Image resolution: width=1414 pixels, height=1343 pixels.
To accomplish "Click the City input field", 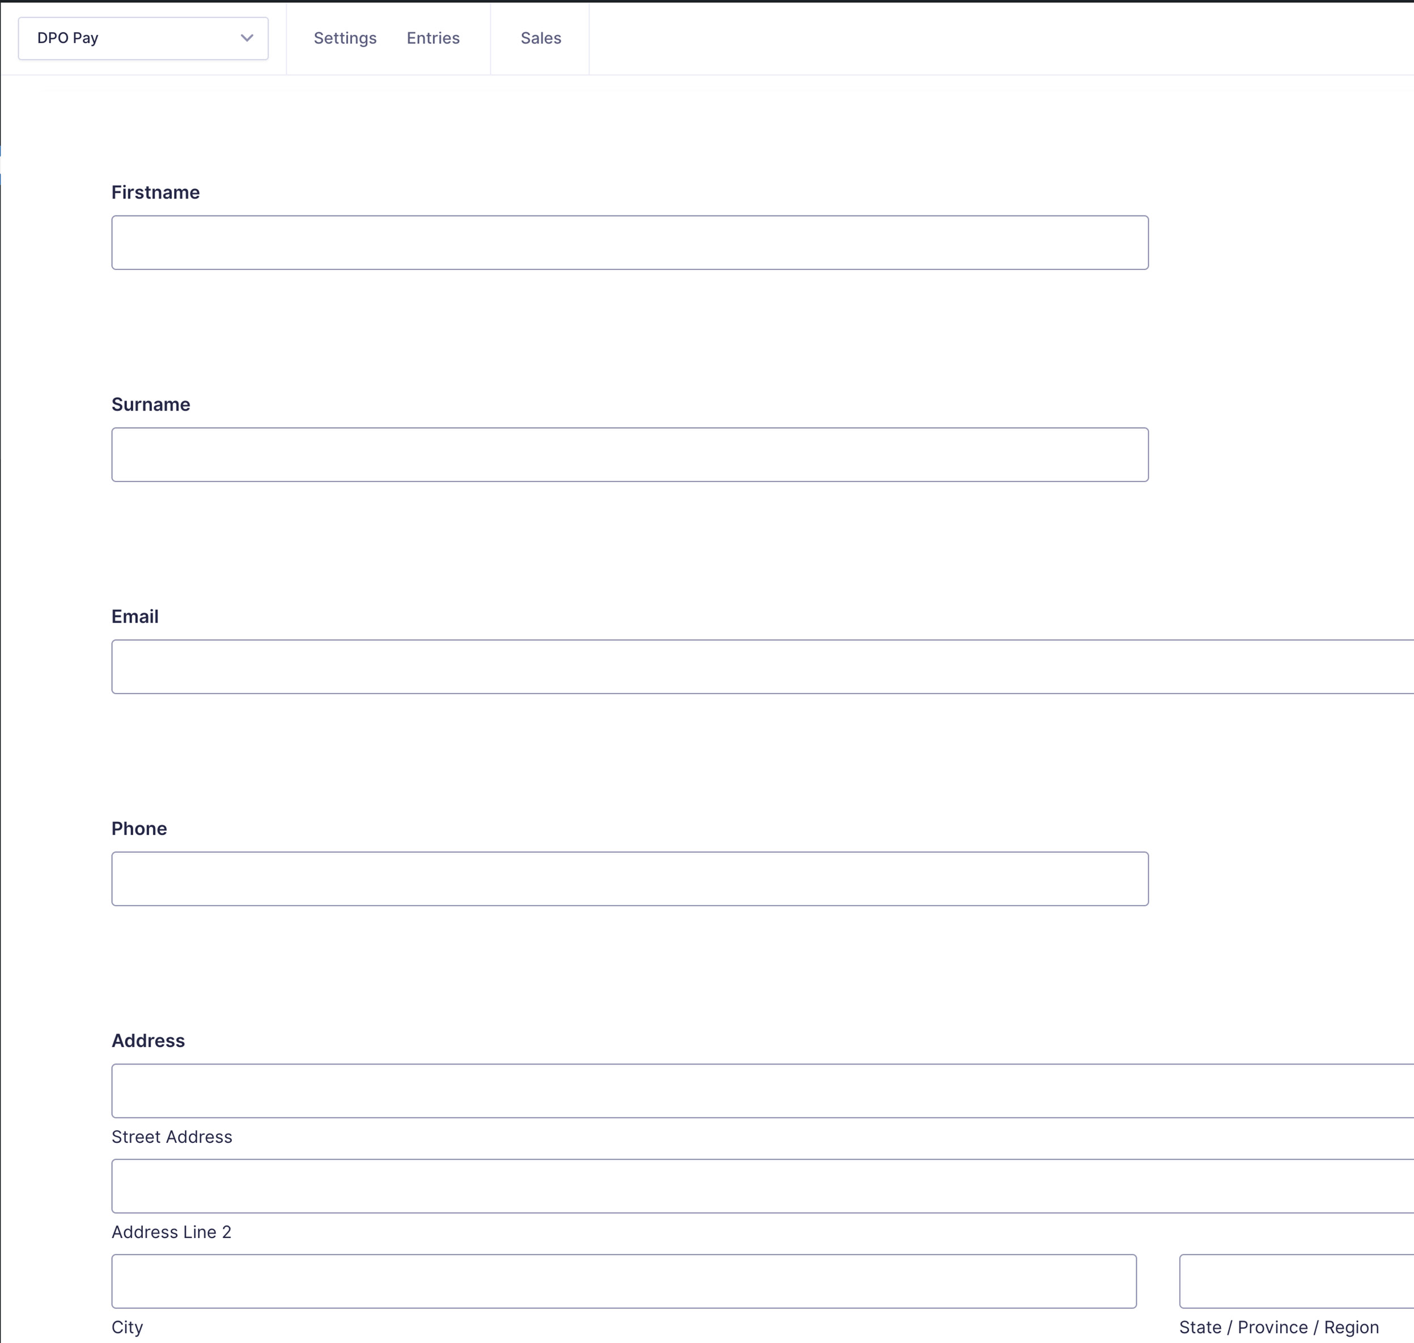I will point(624,1281).
